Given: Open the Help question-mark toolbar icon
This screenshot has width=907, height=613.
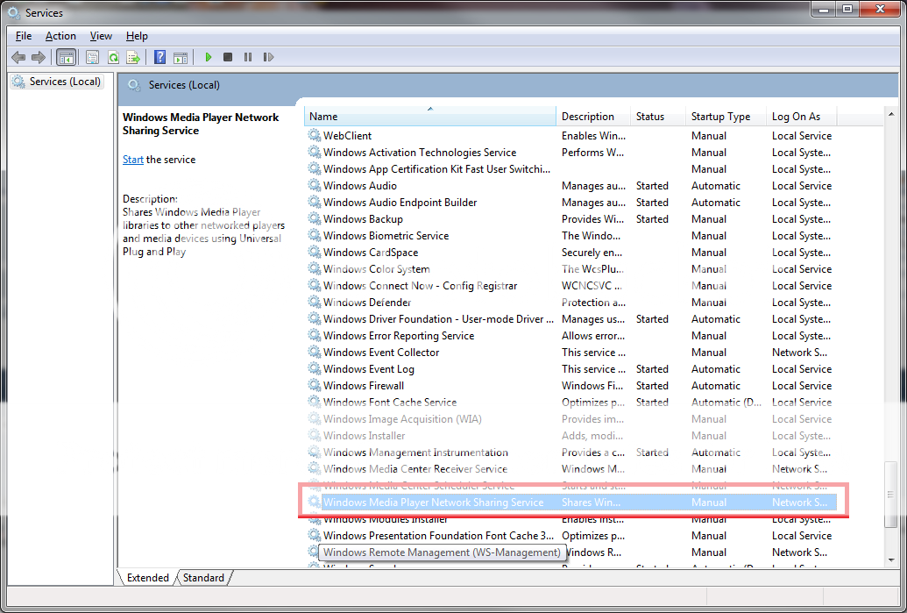Looking at the screenshot, I should click(160, 57).
